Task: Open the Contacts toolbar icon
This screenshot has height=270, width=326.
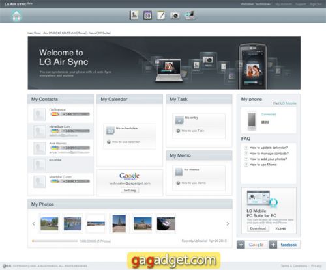Action: (x=134, y=15)
